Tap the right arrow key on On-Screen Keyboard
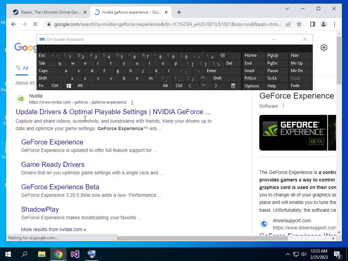This screenshot has height=261, width=348. (x=216, y=86)
